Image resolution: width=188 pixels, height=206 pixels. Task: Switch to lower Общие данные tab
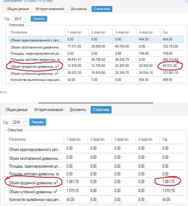pyautogui.click(x=16, y=110)
